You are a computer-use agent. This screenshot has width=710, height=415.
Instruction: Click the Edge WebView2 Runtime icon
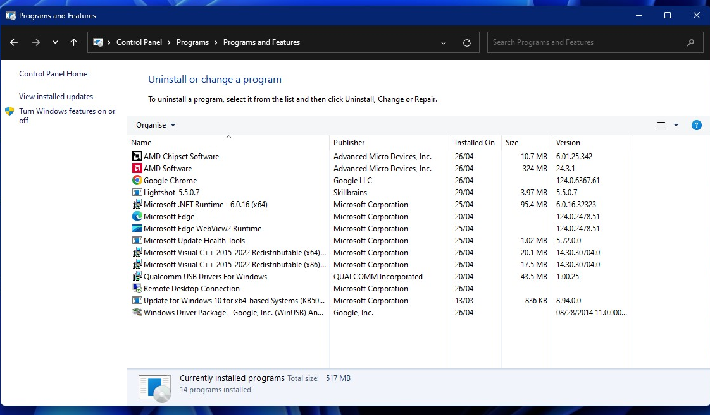(137, 228)
